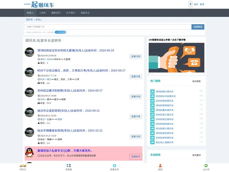Click the 顺风车 breadcrumb link
The height and width of the screenshot is (172, 229).
(30, 20)
